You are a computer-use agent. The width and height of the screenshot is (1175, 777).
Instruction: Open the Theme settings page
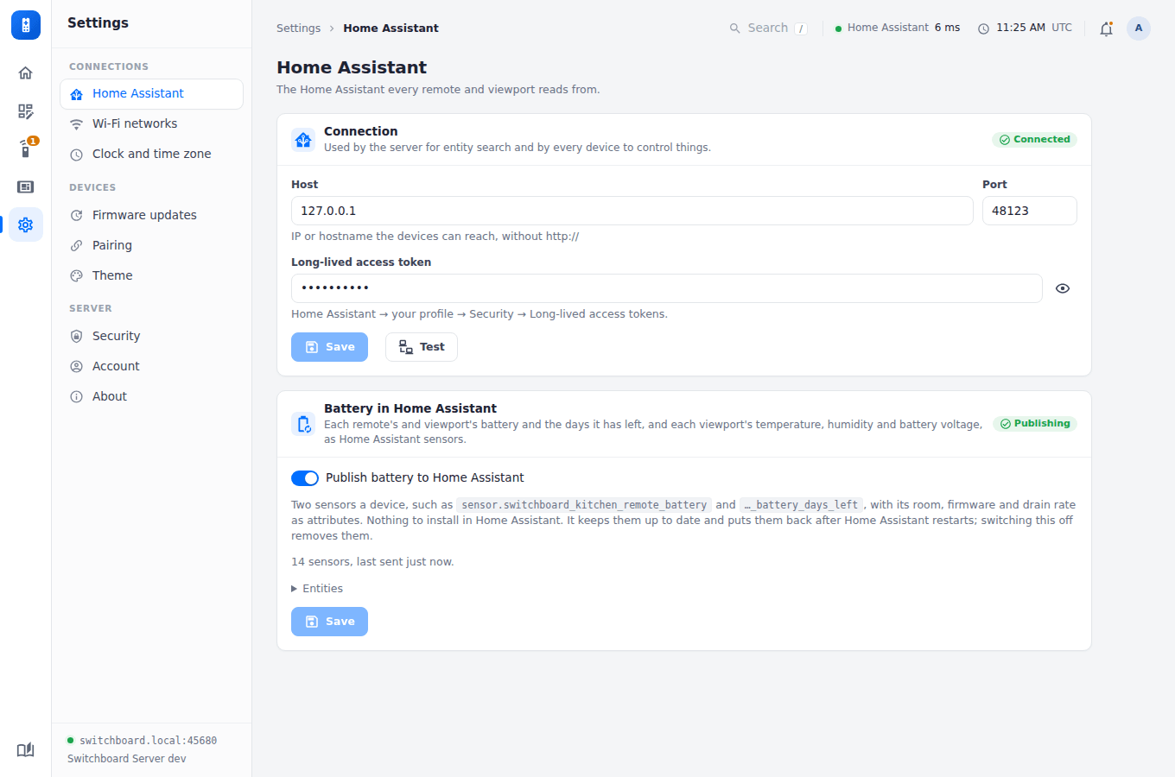(x=151, y=276)
